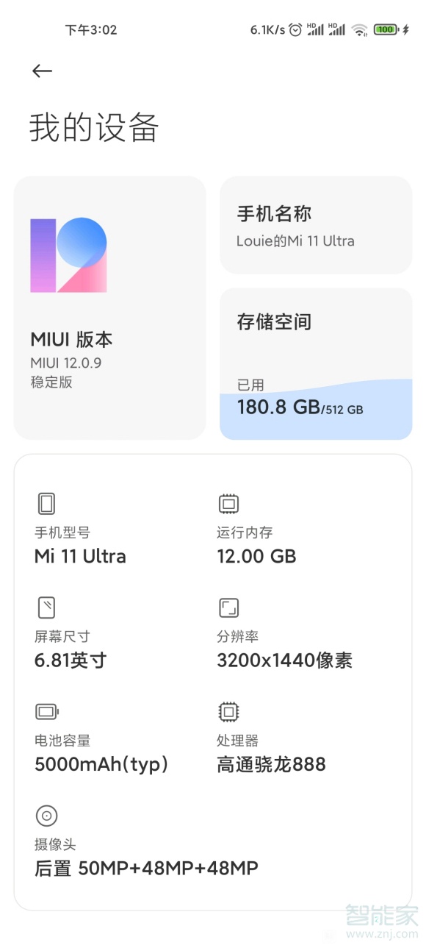Tap the 分辨率 resolution icon
Viewport: 426px width, 948px height.
[228, 607]
